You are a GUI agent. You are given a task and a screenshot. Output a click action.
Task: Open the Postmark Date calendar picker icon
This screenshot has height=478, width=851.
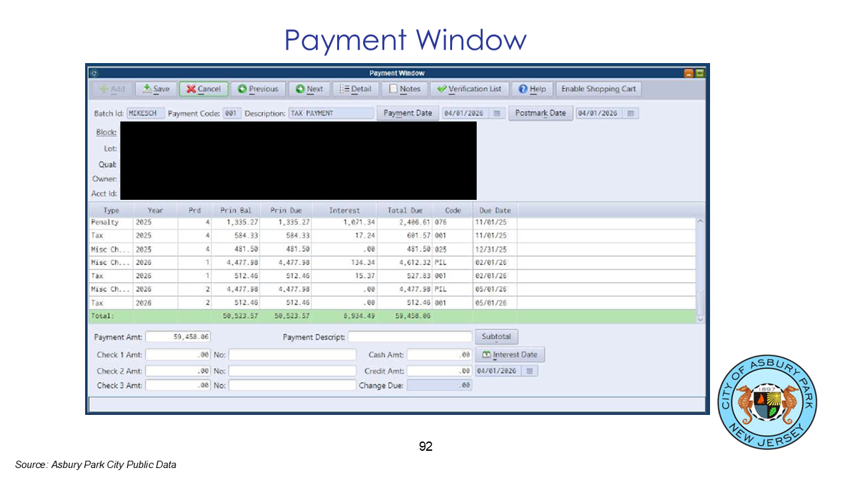point(630,114)
